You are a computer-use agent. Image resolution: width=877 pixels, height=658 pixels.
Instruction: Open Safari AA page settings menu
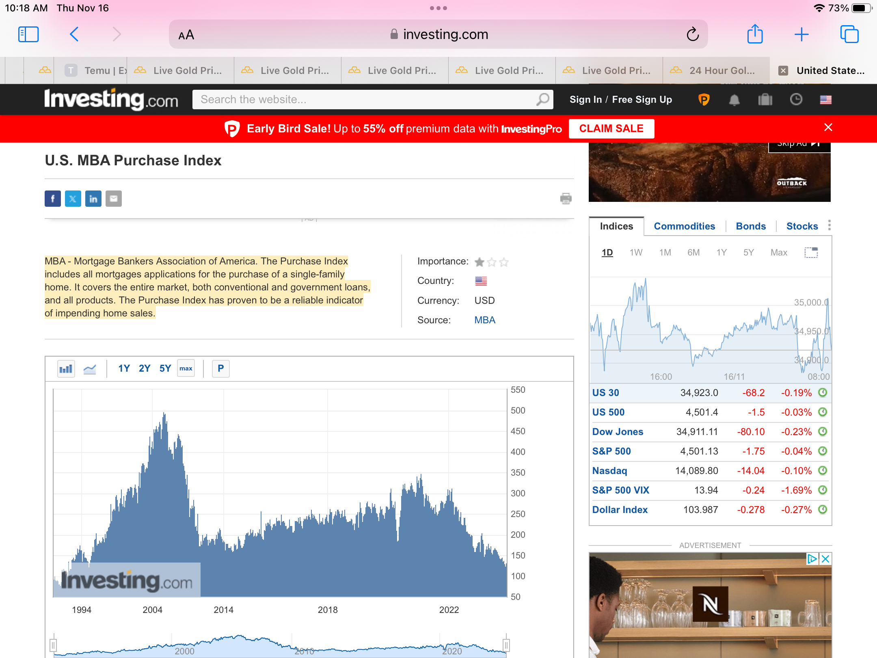[x=186, y=35]
